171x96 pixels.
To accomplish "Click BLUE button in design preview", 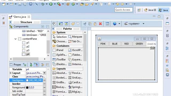I will [x=115, y=44].
